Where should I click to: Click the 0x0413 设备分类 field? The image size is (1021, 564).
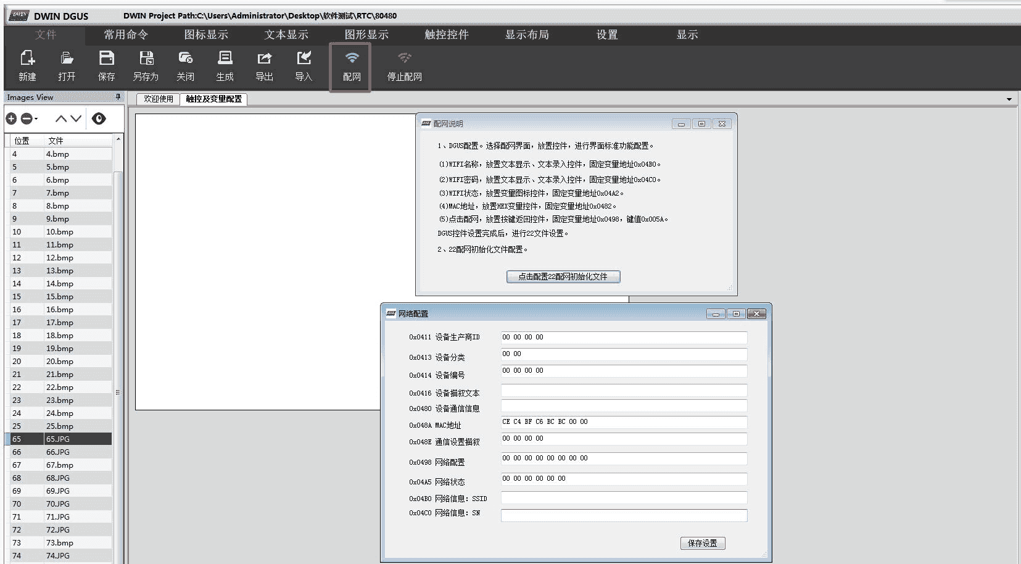(624, 354)
